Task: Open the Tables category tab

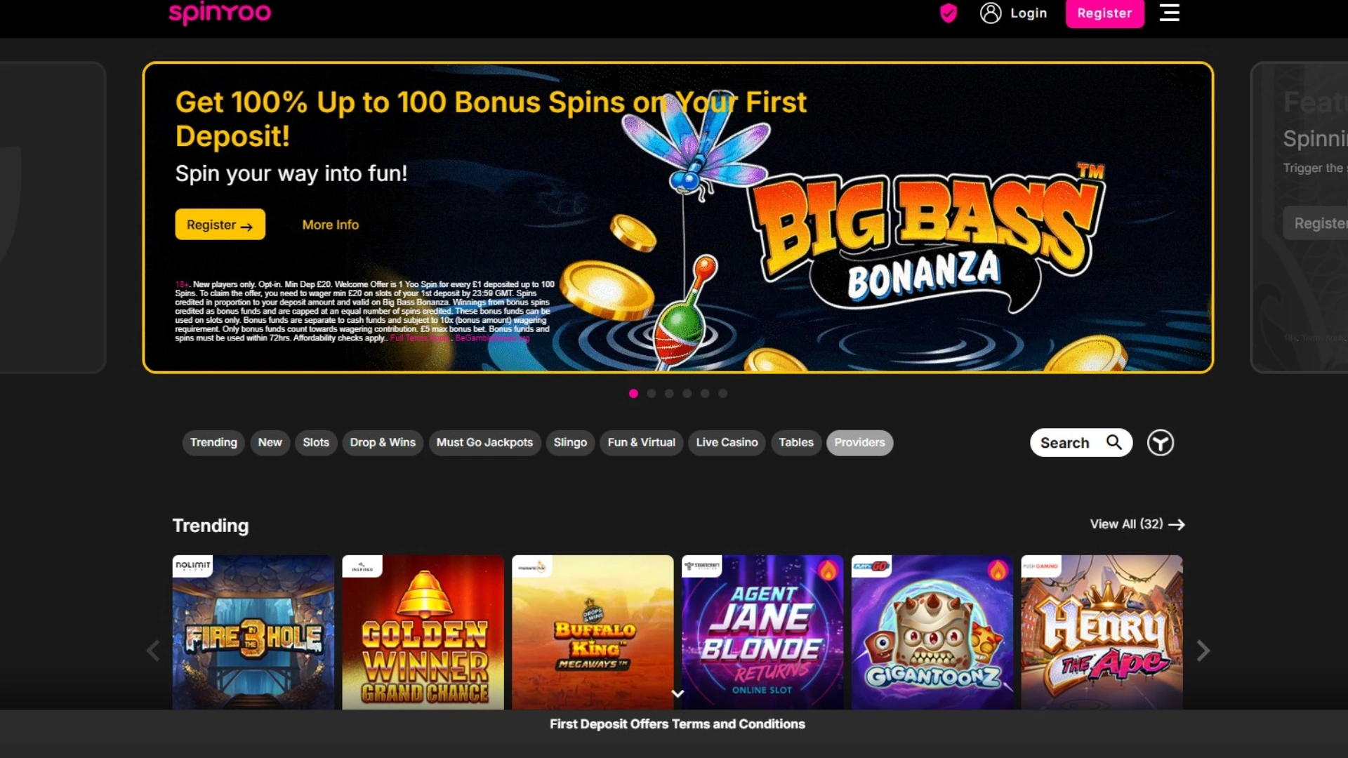Action: pos(796,443)
